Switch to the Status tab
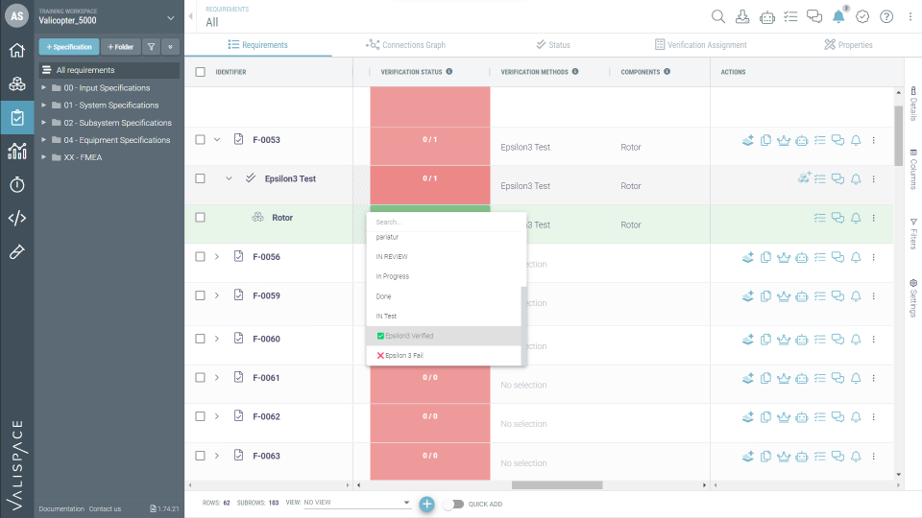The height and width of the screenshot is (518, 922). (x=553, y=45)
